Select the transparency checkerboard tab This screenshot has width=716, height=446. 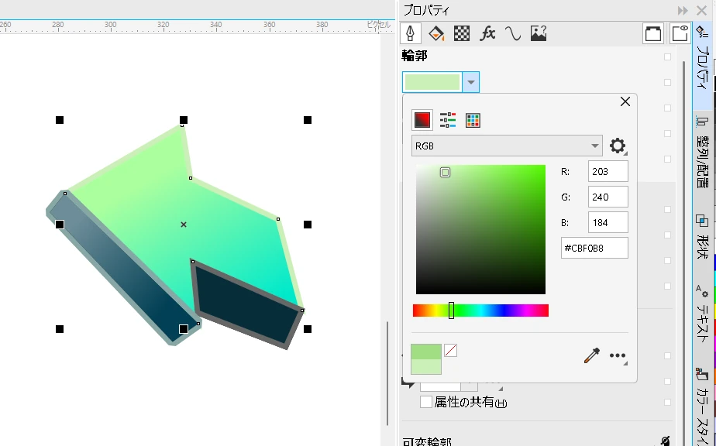tap(461, 33)
